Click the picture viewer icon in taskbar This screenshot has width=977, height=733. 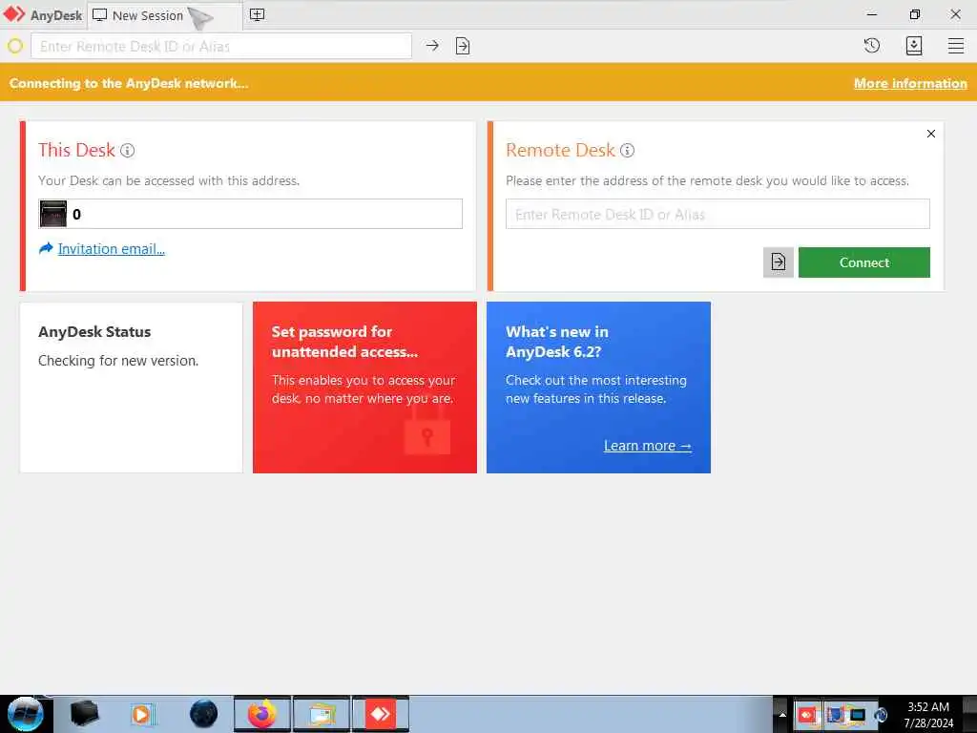point(322,714)
